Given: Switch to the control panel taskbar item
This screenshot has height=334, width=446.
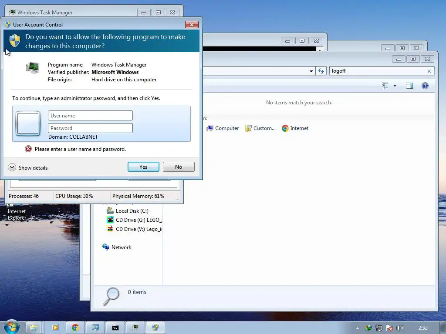Looking at the screenshot, I should click(x=95, y=328).
